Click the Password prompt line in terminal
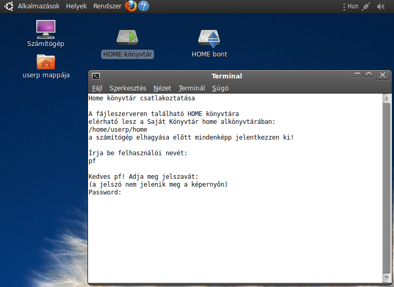The image size is (394, 287). (x=105, y=192)
